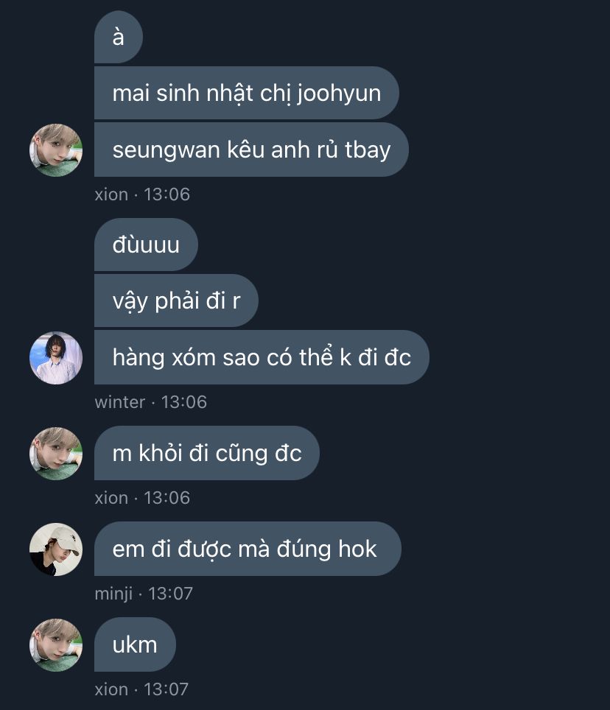Open xion's avatar beside the seungwan message
Screen dimensions: 610x710
(56, 150)
